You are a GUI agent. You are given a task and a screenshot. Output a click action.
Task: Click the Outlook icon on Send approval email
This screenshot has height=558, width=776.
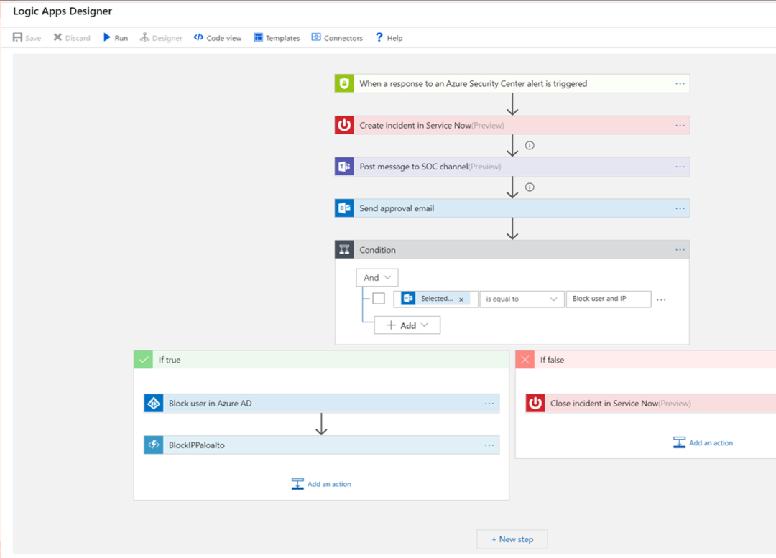pyautogui.click(x=344, y=208)
